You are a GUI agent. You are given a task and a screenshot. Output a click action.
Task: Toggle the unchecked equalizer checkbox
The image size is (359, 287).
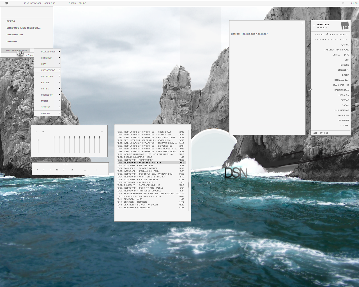point(36,131)
